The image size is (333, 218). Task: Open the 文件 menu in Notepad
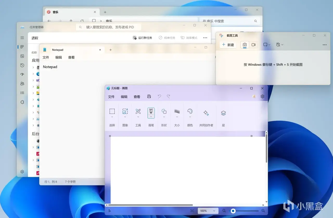coord(46,57)
